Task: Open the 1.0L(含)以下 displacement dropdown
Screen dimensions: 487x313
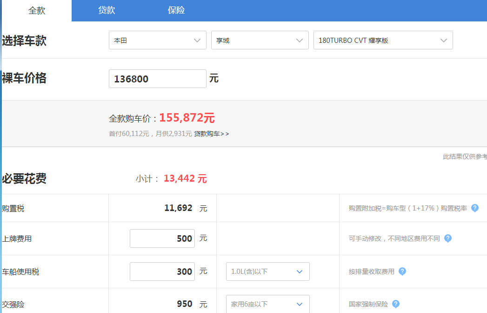Action: click(x=268, y=271)
